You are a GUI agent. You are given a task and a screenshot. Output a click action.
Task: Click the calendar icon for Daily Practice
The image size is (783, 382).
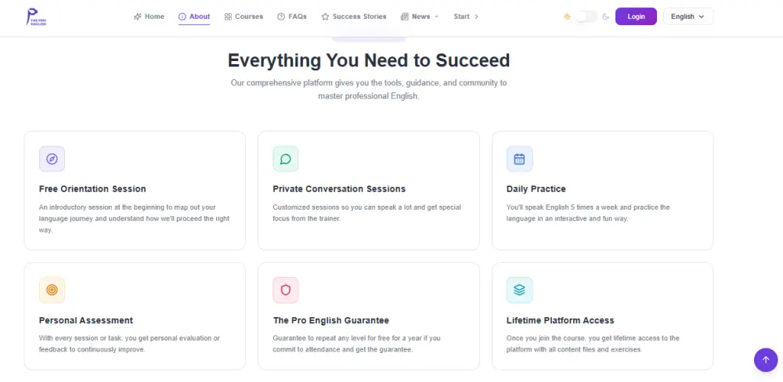click(519, 159)
